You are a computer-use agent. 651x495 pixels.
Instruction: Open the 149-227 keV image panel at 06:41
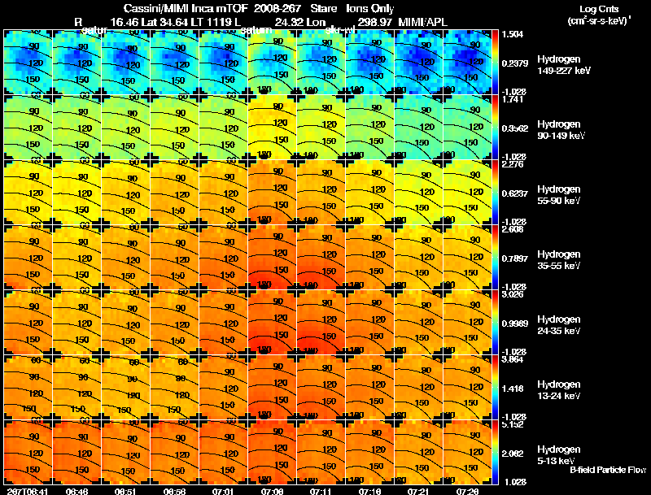tap(28, 63)
